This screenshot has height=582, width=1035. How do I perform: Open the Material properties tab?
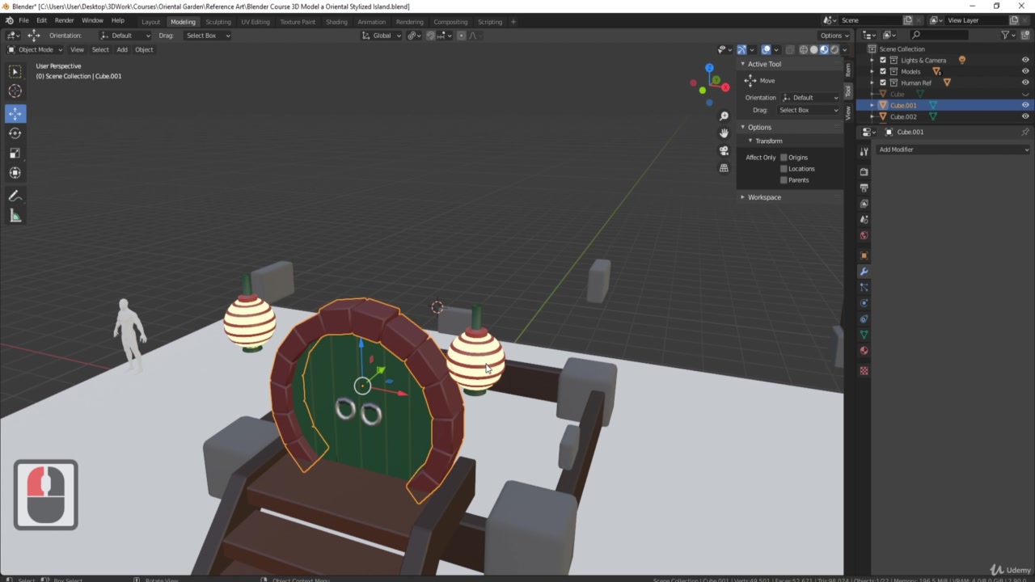tap(864, 351)
